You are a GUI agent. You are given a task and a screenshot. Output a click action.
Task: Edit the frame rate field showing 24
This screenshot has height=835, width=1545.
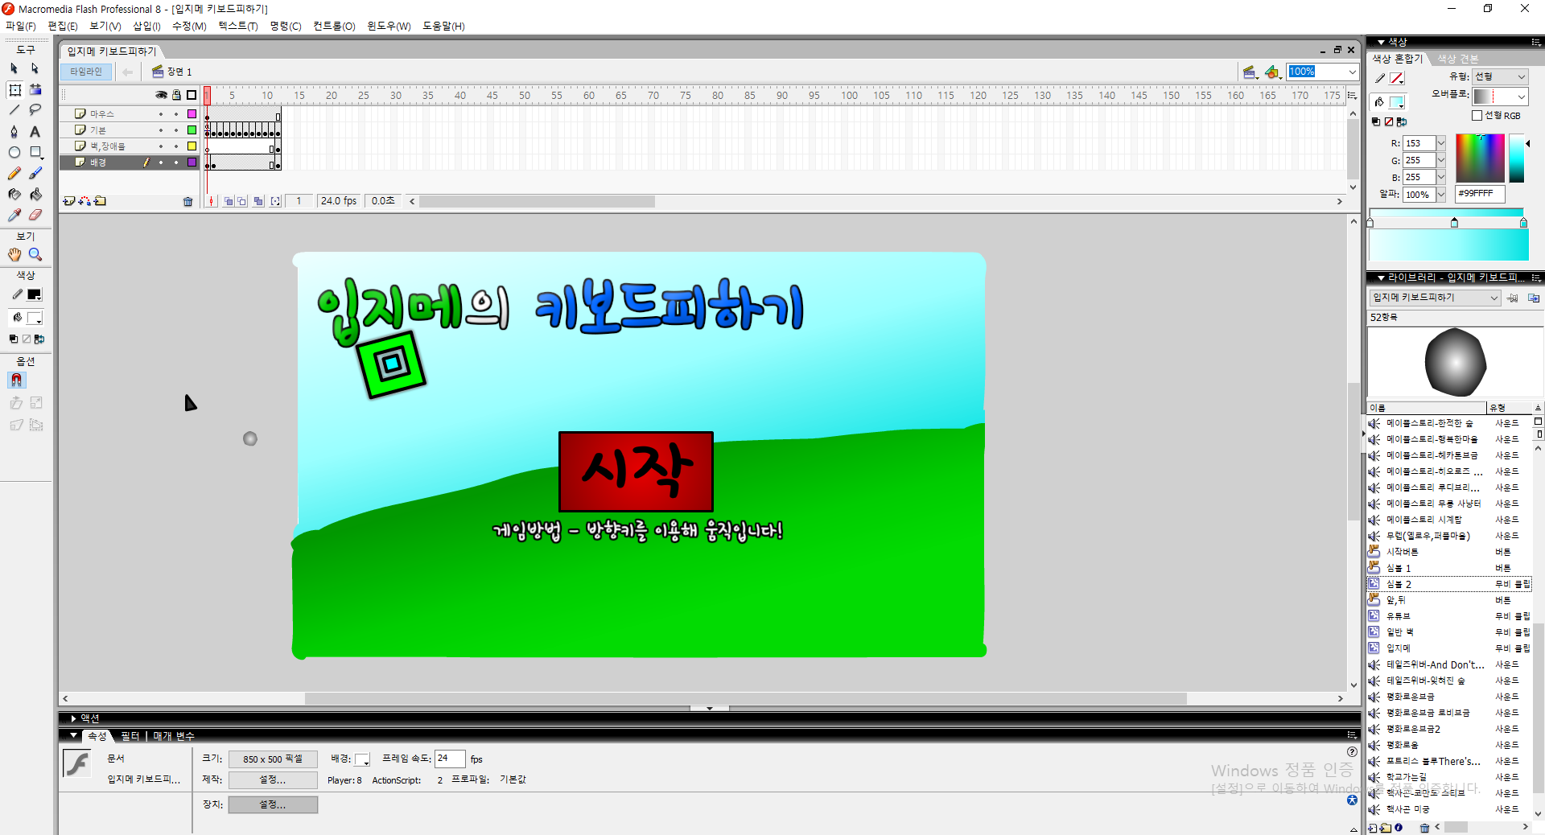tap(450, 759)
